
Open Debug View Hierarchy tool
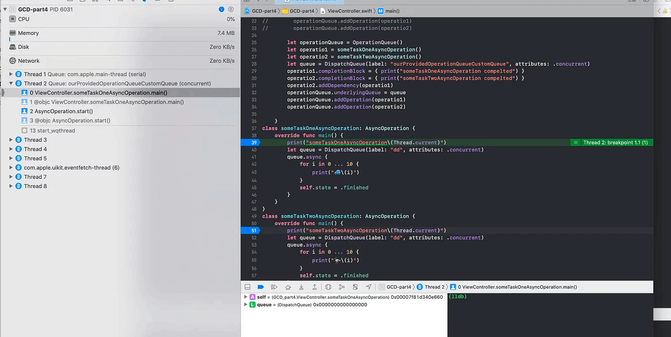pyautogui.click(x=328, y=287)
